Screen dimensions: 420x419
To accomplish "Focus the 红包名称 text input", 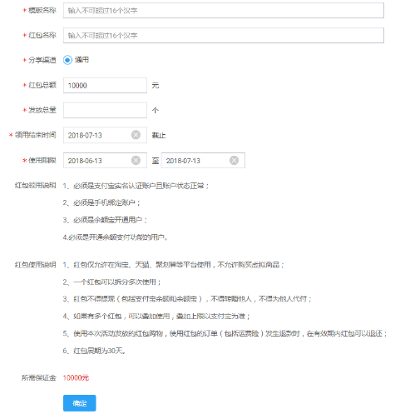I will 224,35.
